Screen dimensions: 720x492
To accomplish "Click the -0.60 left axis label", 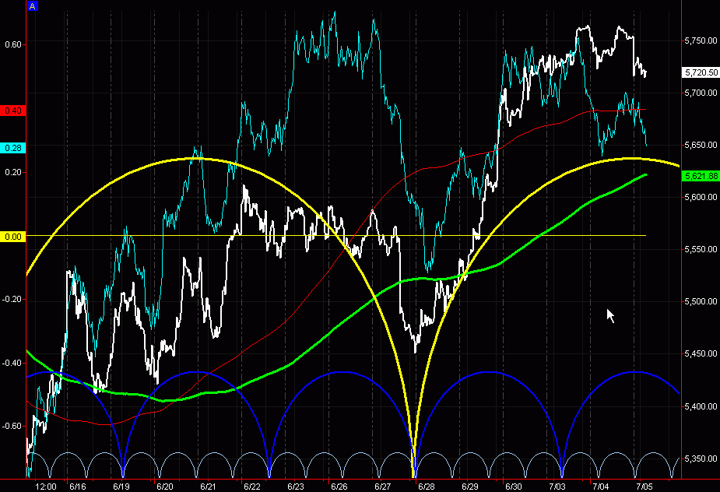I will click(12, 427).
